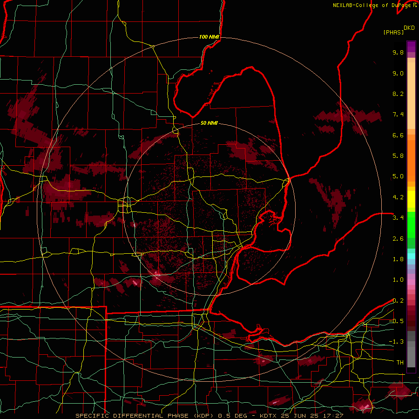The image size is (419, 419).
Task: Click the -1.3 legend value
Action: [396, 342]
